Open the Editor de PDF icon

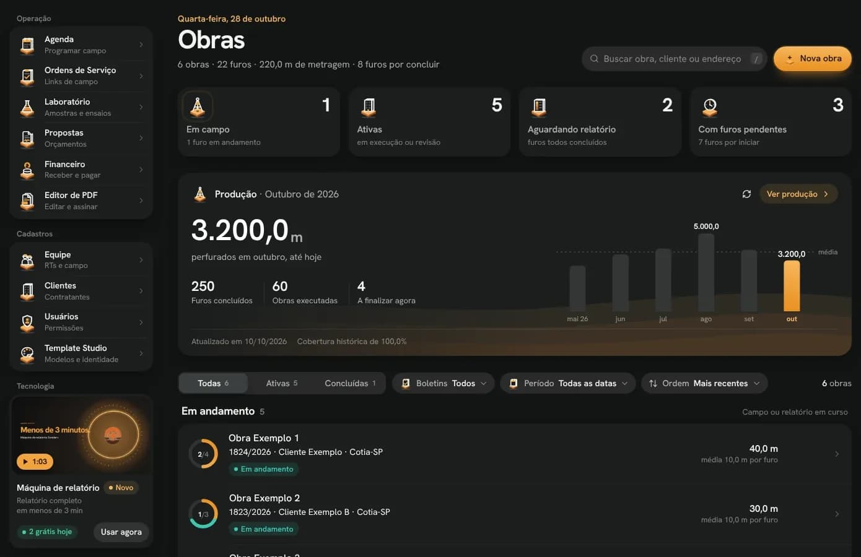point(27,201)
